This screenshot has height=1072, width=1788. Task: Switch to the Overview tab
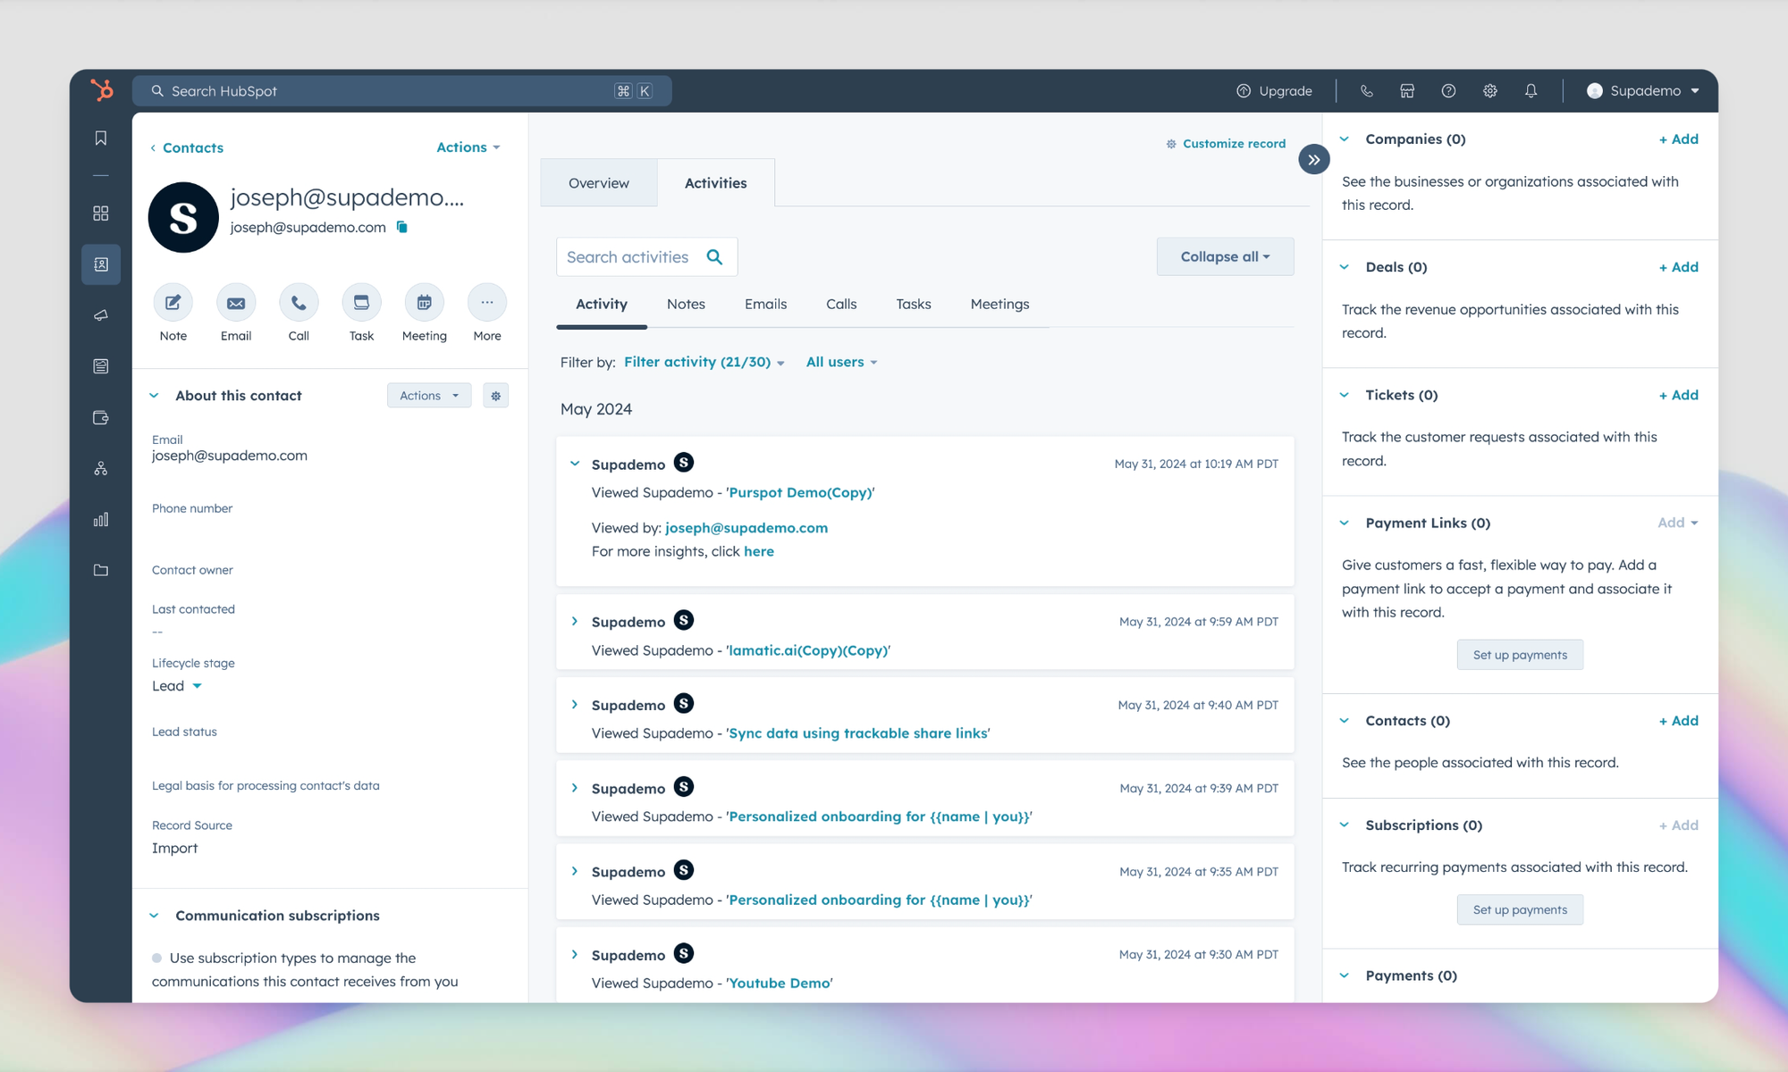point(599,183)
